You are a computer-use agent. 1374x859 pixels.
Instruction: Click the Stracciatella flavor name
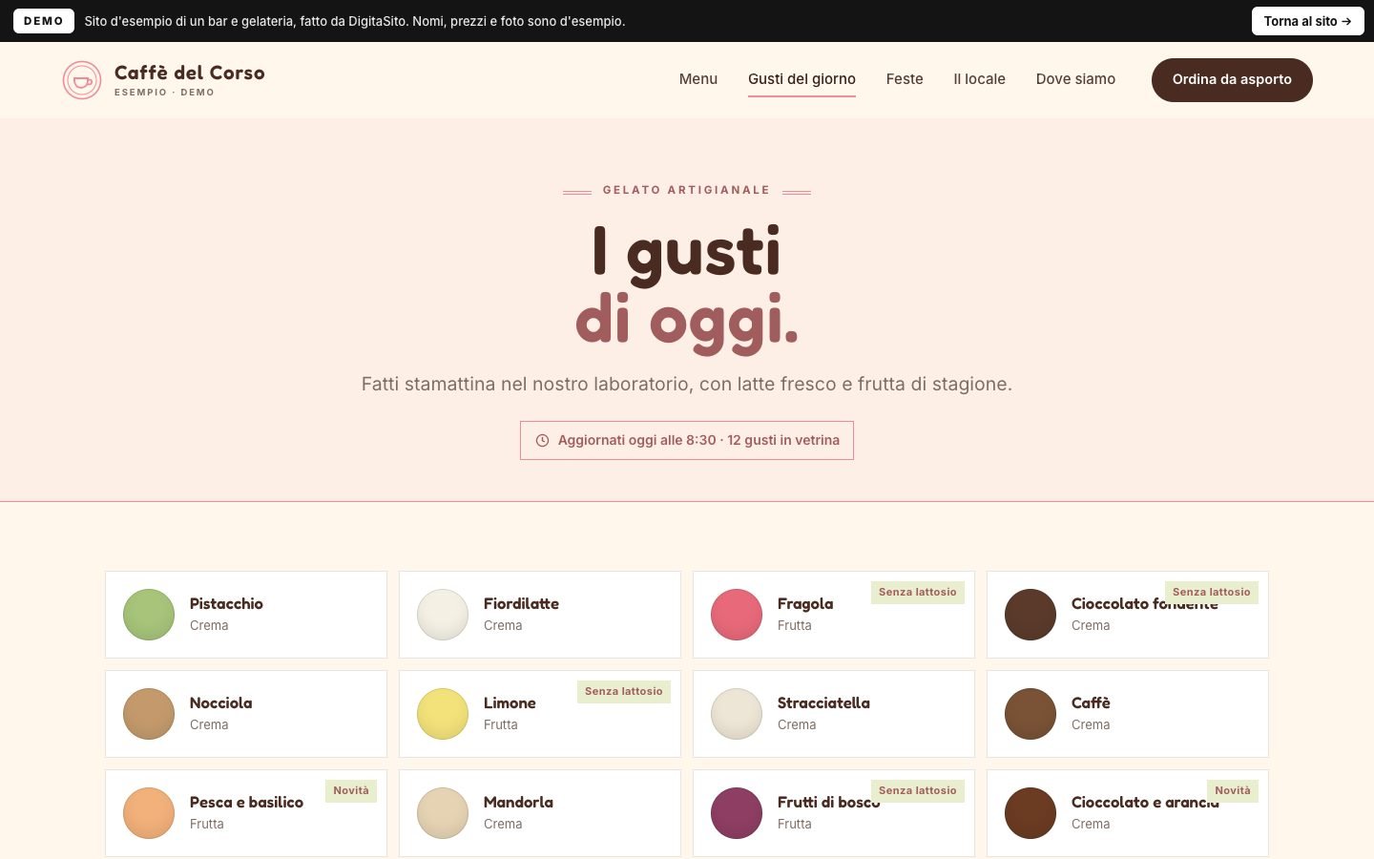823,702
